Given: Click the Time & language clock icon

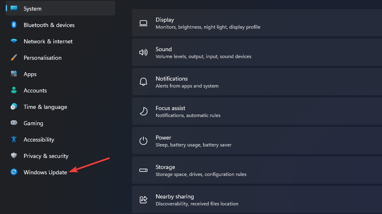Looking at the screenshot, I should (x=14, y=107).
